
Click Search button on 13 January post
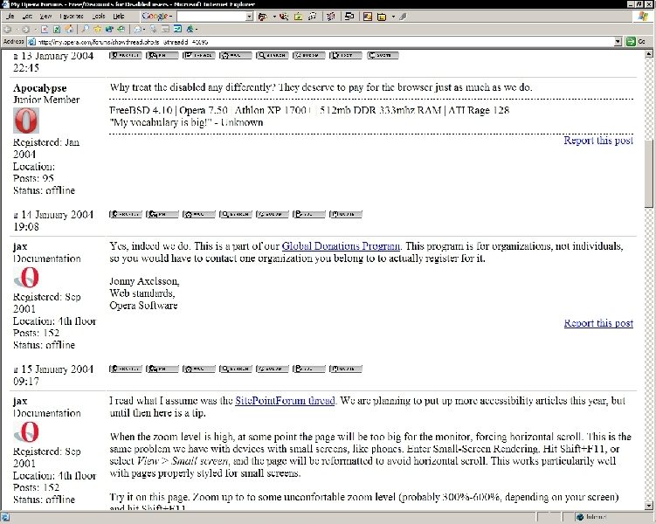coord(273,55)
